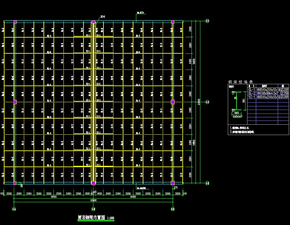Select the GL-1 row in the table
Viewport: 290px width, 225px height.
point(268,90)
